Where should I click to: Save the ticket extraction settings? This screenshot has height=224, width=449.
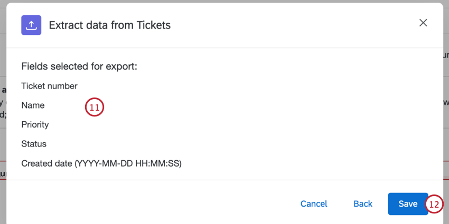pyautogui.click(x=408, y=204)
